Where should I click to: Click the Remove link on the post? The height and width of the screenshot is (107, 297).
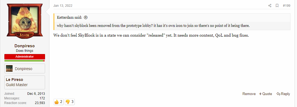tap(249, 94)
